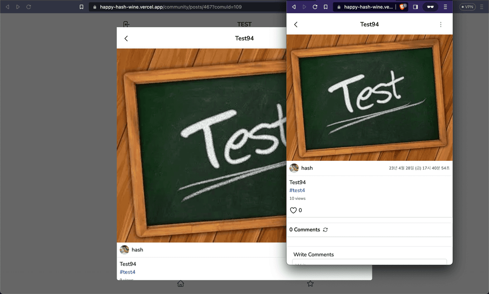Screen dimensions: 489x294
Task: Bookmark page in the front browser window
Action: (x=326, y=7)
